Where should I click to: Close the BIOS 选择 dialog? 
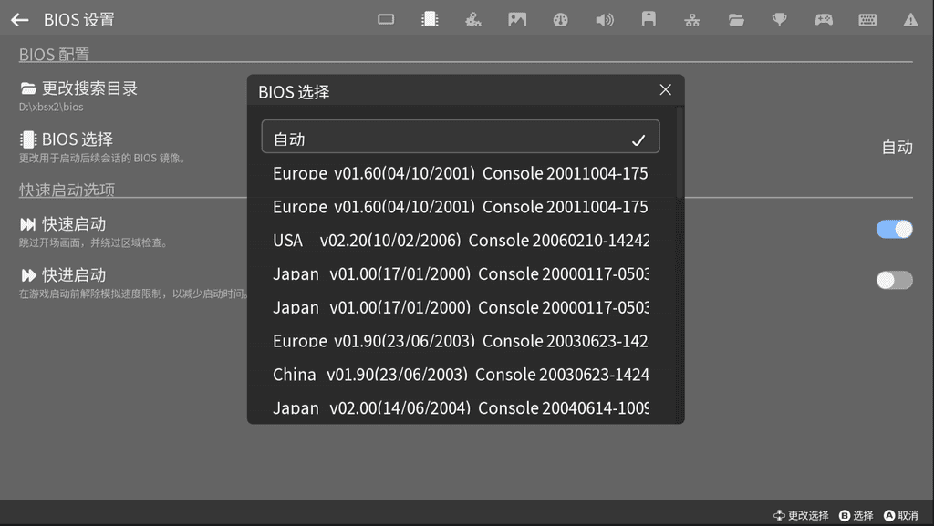(x=665, y=90)
